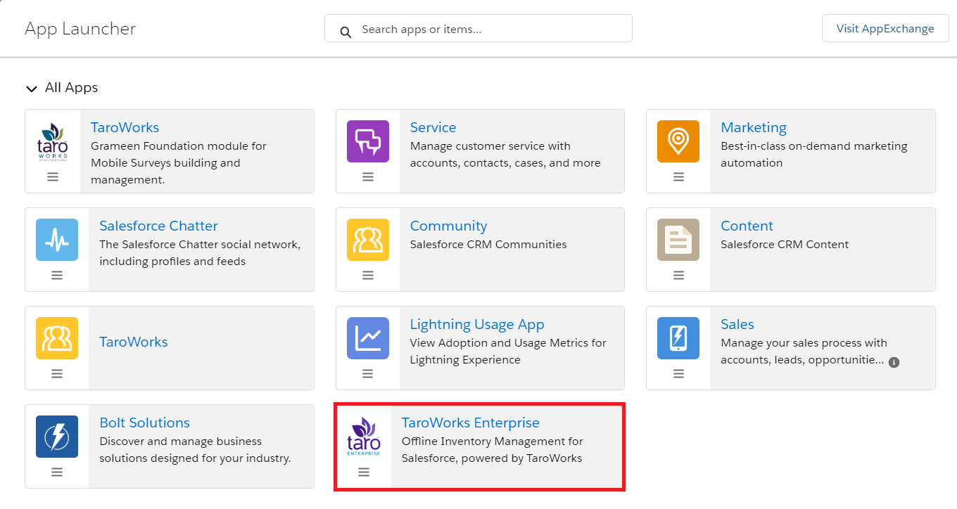The image size is (957, 509).
Task: Click the drag handle under the yellow TaroWorks people icon
Action: pos(57,374)
